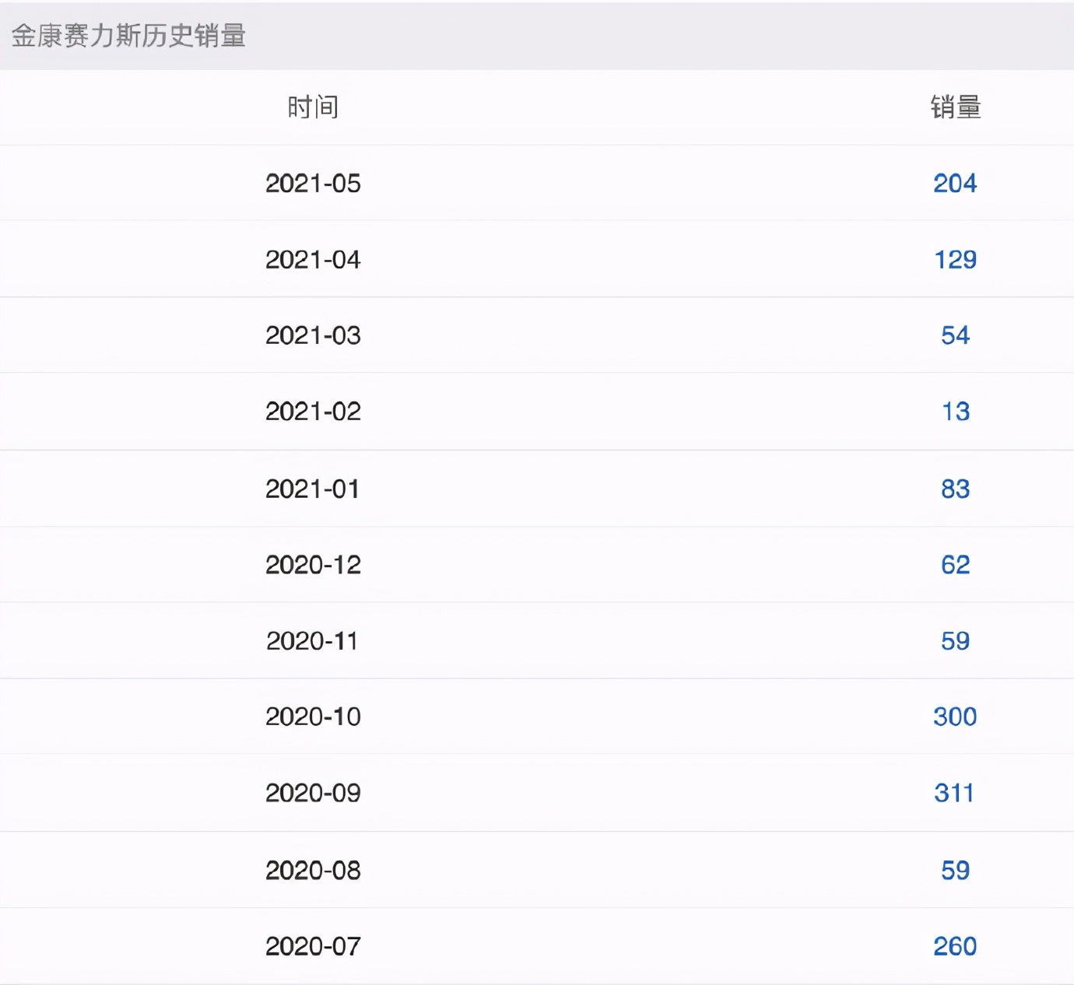Open the sales value 62
Viewport: 1074px width, 985px height.
(x=955, y=564)
